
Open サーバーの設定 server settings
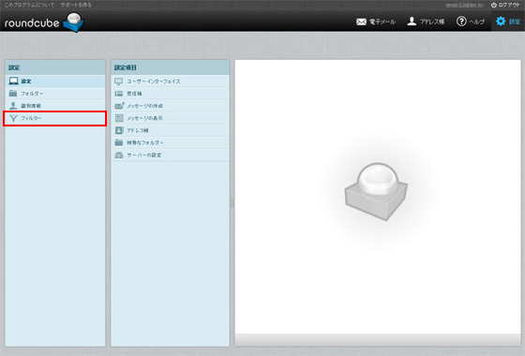tap(170, 156)
